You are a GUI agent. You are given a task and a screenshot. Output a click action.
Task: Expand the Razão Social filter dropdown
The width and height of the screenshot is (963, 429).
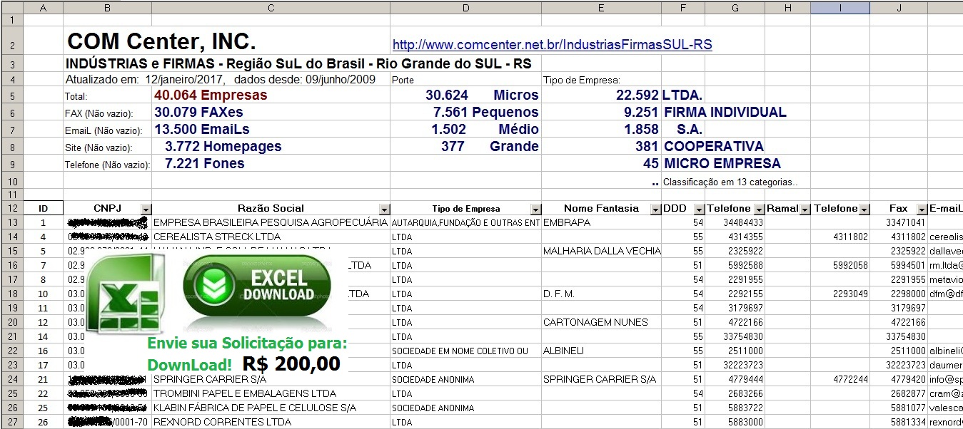(384, 209)
